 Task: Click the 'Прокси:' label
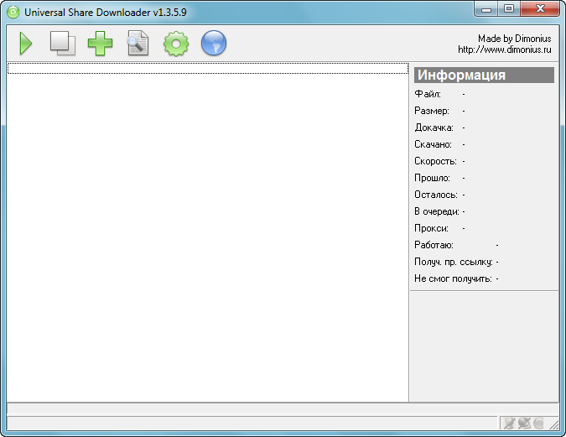(x=431, y=228)
